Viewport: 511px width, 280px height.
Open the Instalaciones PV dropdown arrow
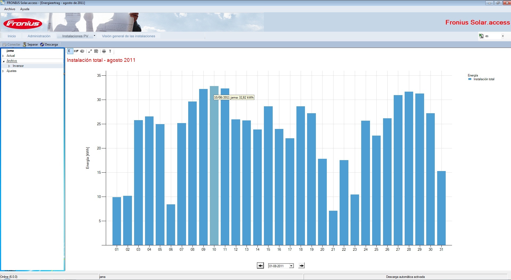point(94,36)
